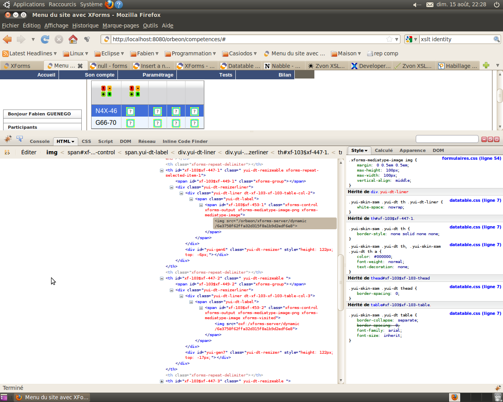
Task: Switch to the Firebug Console tab
Action: [x=40, y=141]
